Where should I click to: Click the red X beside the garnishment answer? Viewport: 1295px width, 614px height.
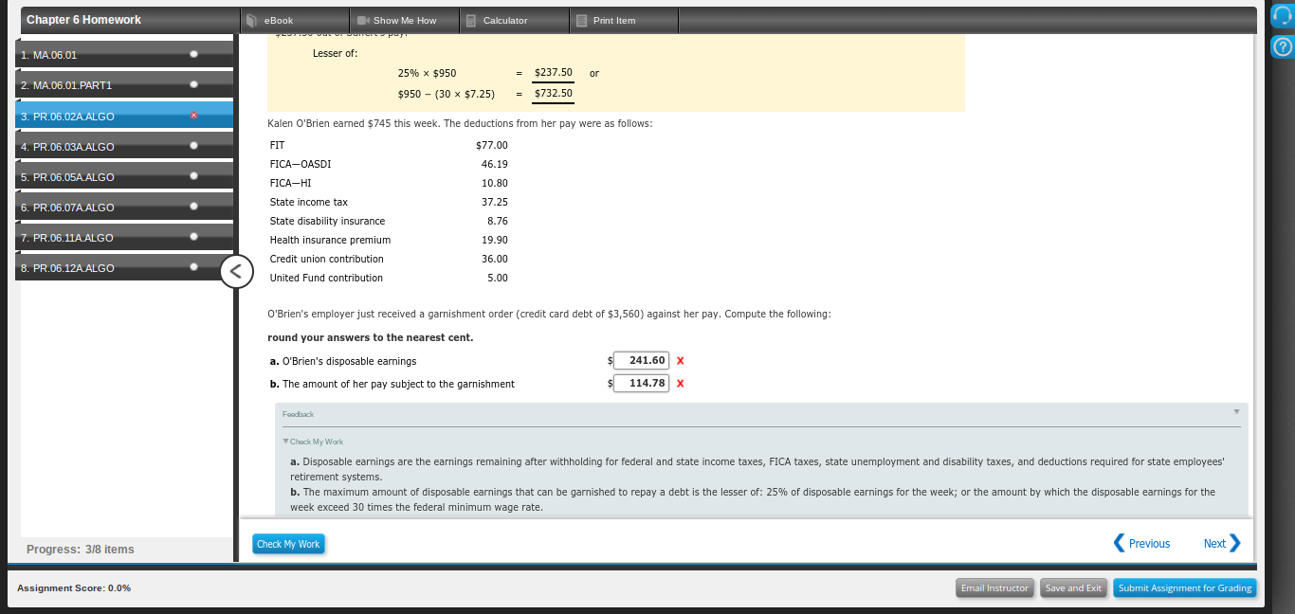680,383
